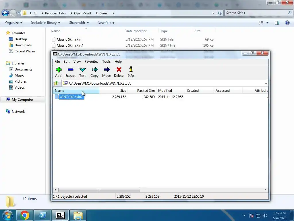
Task: Open the Edit menu in 7-Zip
Action: click(x=67, y=62)
